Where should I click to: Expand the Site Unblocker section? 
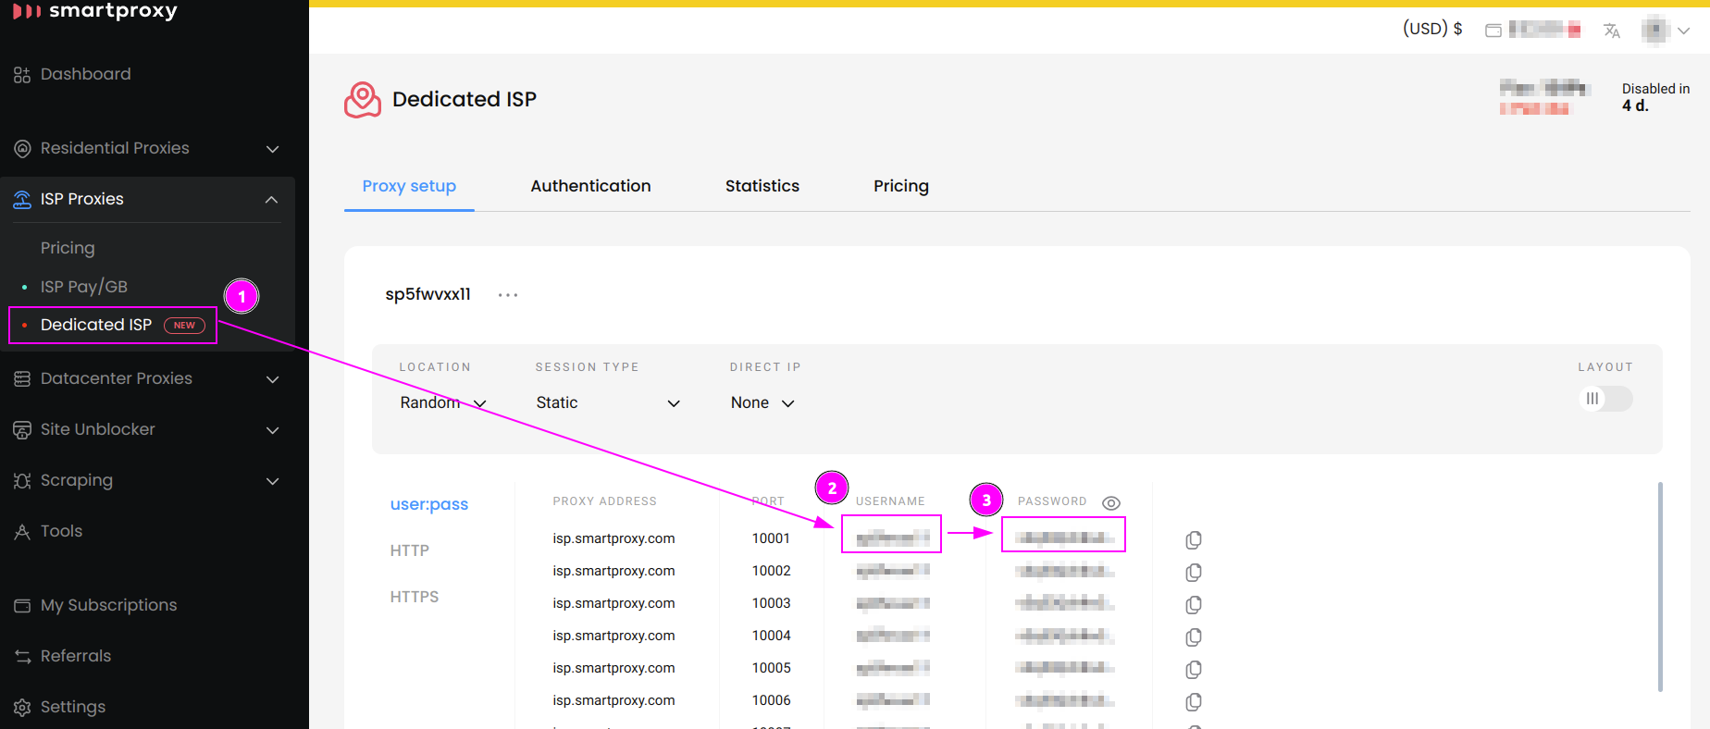[x=272, y=430]
